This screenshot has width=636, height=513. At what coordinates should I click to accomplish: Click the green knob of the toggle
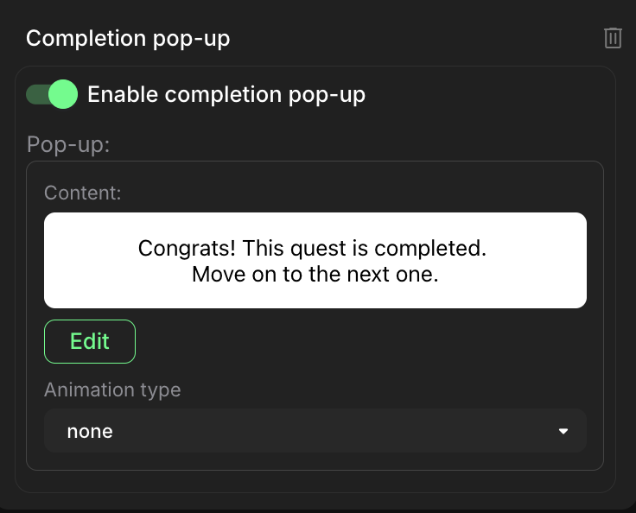63,94
